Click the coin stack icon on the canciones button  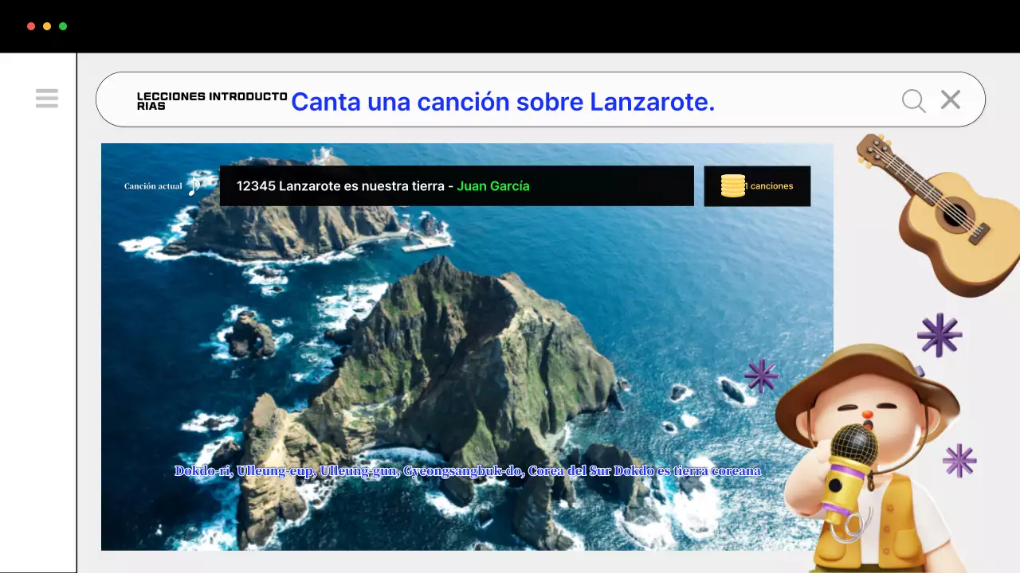click(732, 185)
